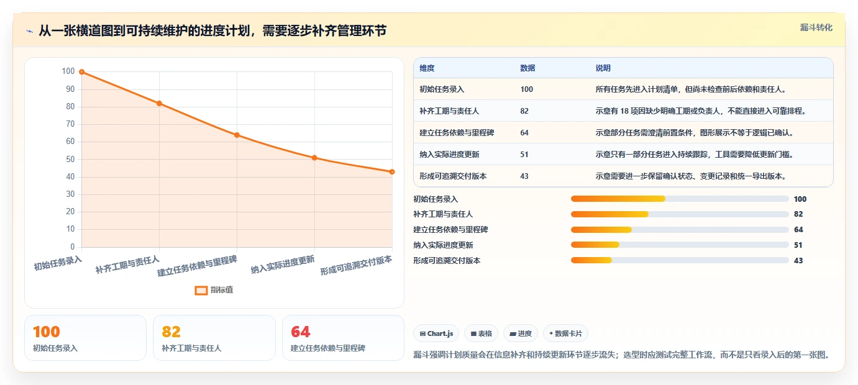Click the description about 澄清前置条件
858x385 pixels.
(x=695, y=133)
